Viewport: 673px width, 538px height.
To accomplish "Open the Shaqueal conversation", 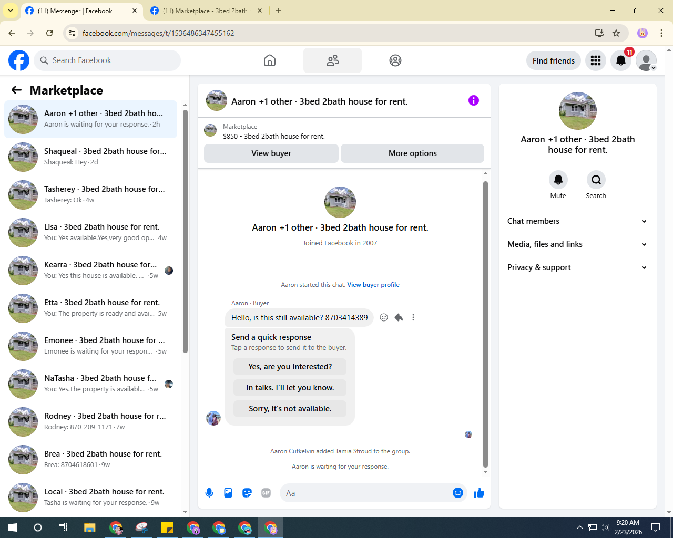I will coord(90,157).
